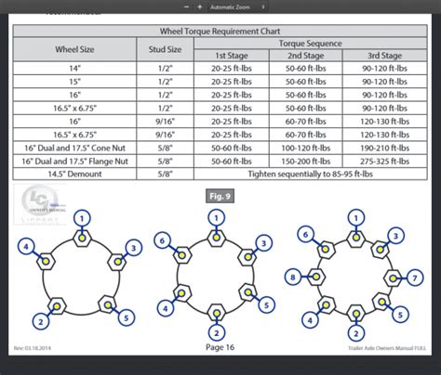This screenshot has width=441, height=375.
Task: Click the 275-325 ft-lbs cell
Action: 385,162
